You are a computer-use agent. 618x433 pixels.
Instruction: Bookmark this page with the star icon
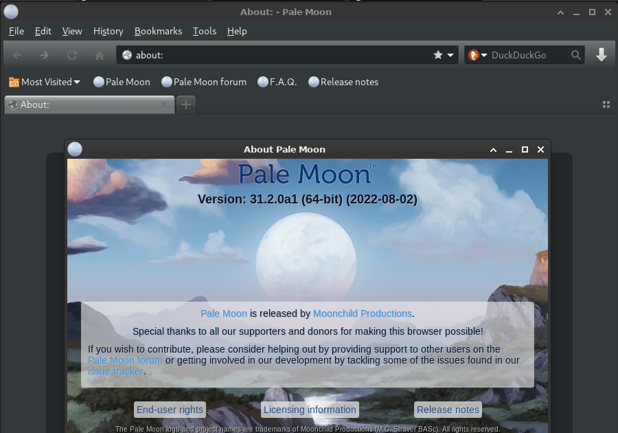click(x=438, y=55)
